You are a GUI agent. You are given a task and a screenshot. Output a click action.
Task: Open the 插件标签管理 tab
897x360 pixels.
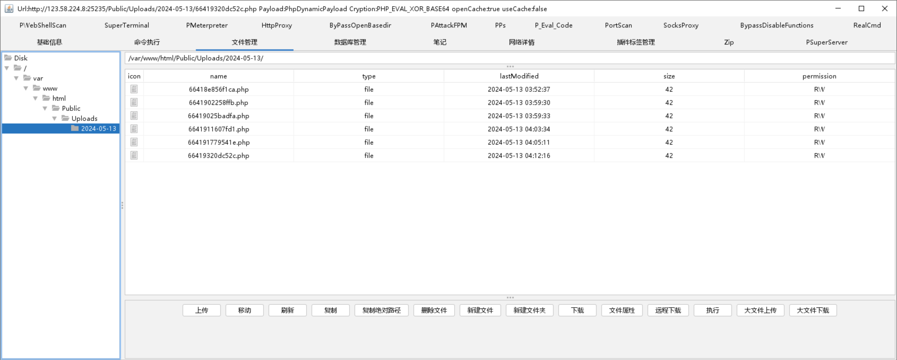636,42
